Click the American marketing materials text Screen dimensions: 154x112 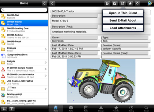tap(69, 32)
